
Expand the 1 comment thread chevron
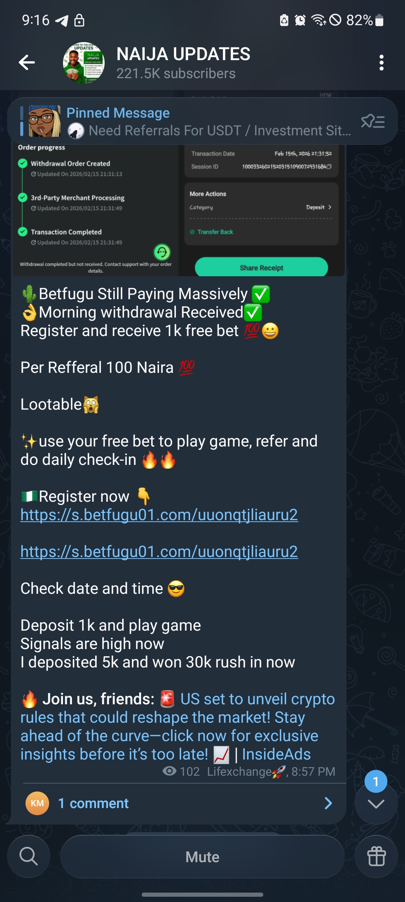point(328,803)
